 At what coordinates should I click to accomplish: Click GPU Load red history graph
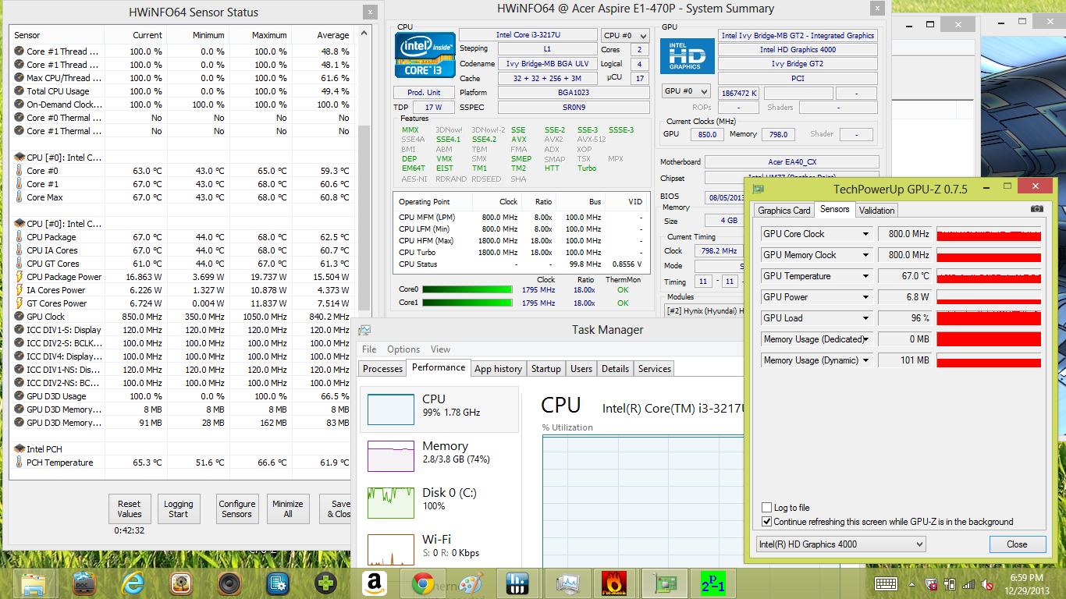[989, 318]
